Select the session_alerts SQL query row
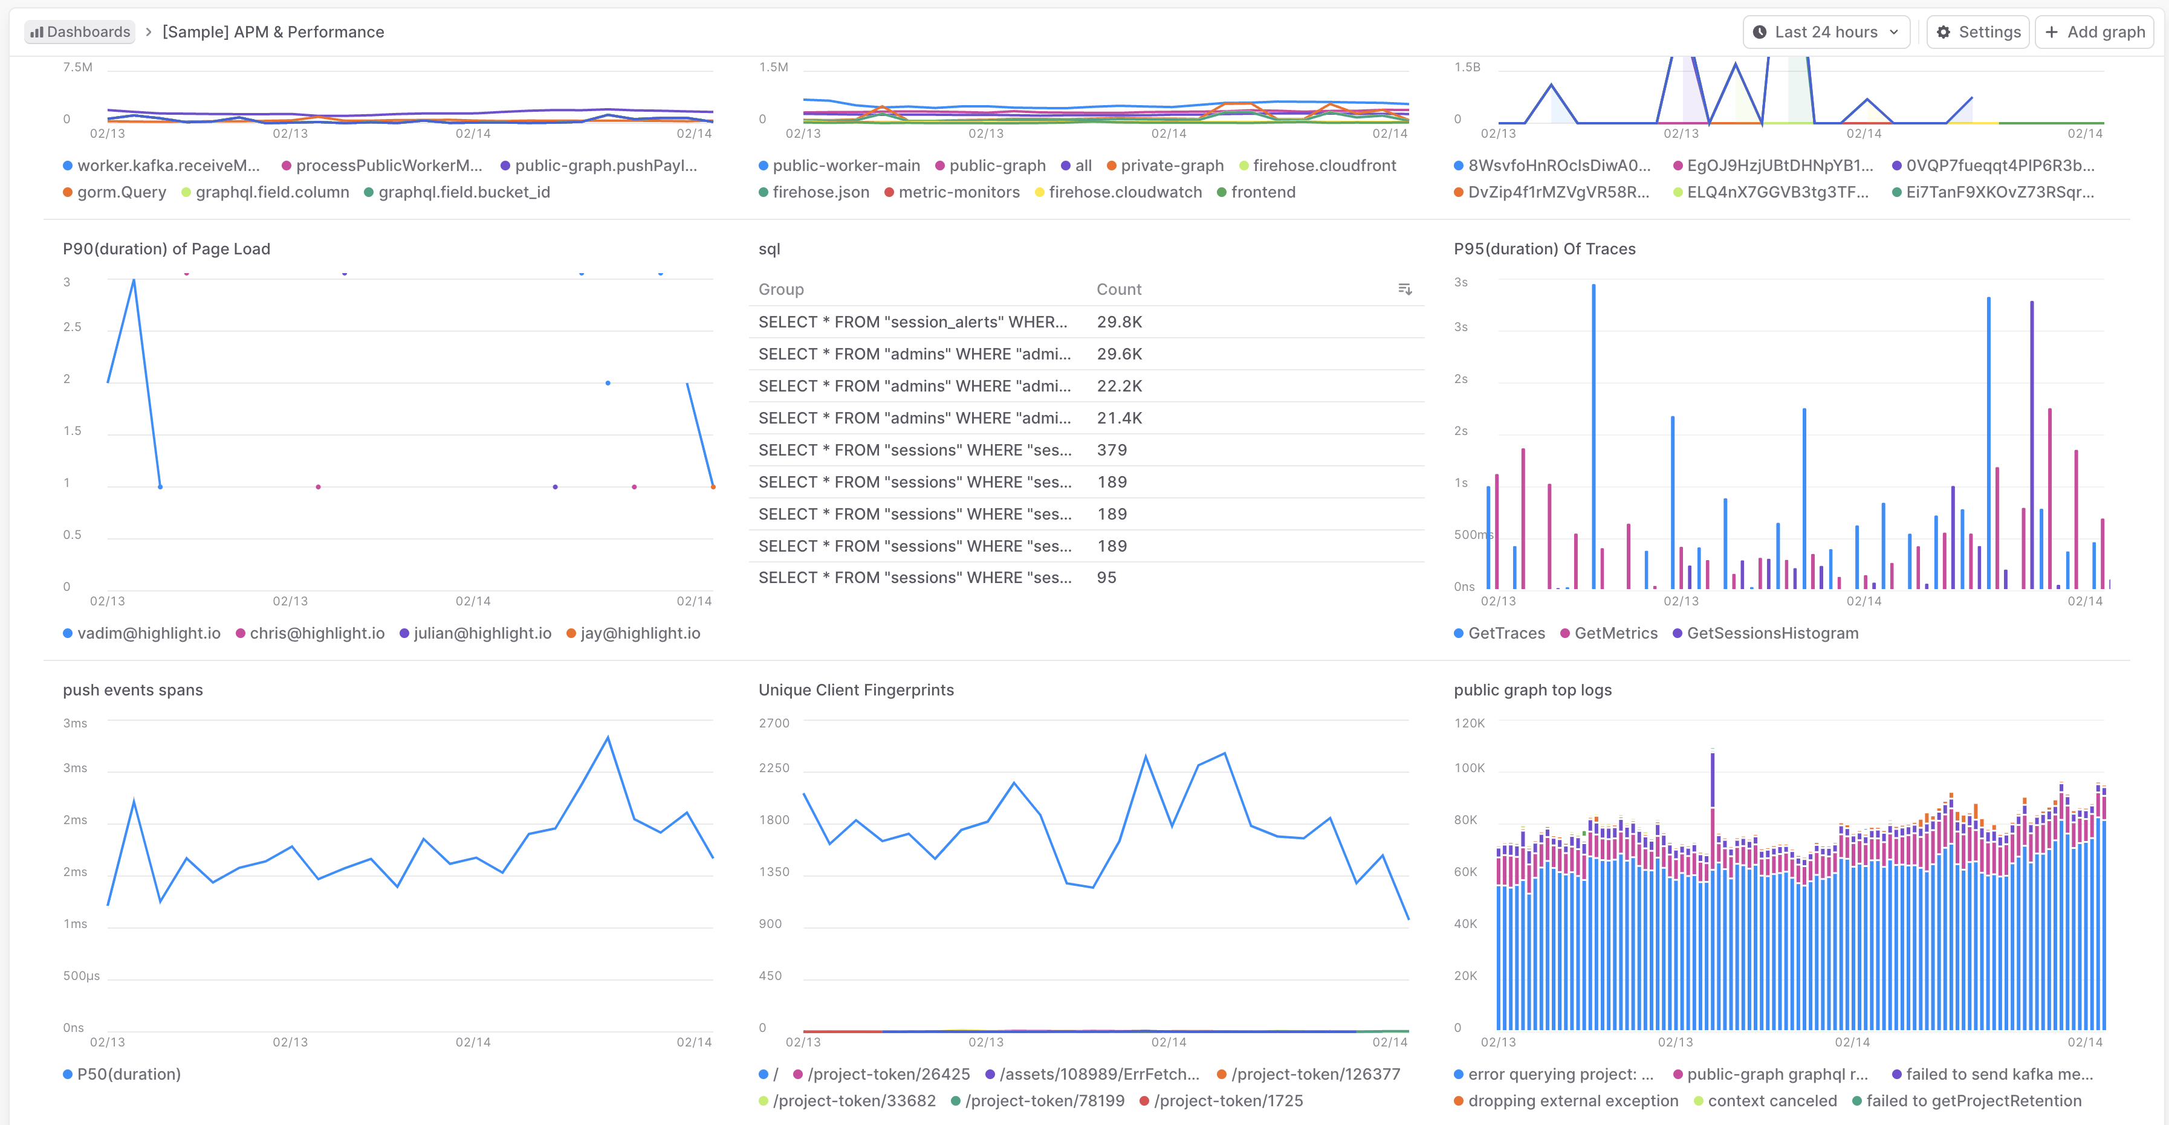Viewport: 2169px width, 1125px height. 913,322
